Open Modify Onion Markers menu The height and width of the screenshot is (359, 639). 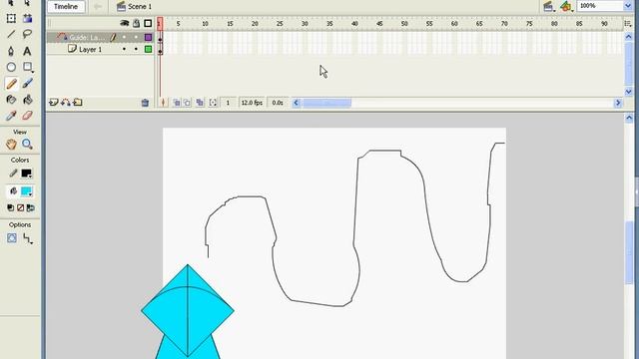[x=213, y=103]
